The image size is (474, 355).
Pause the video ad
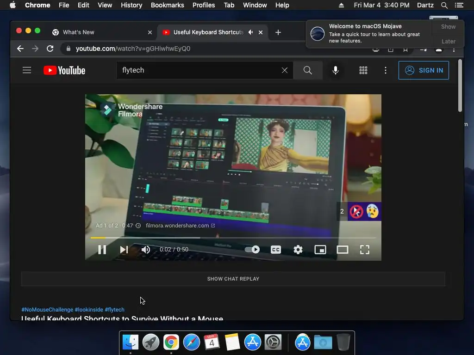click(x=102, y=250)
